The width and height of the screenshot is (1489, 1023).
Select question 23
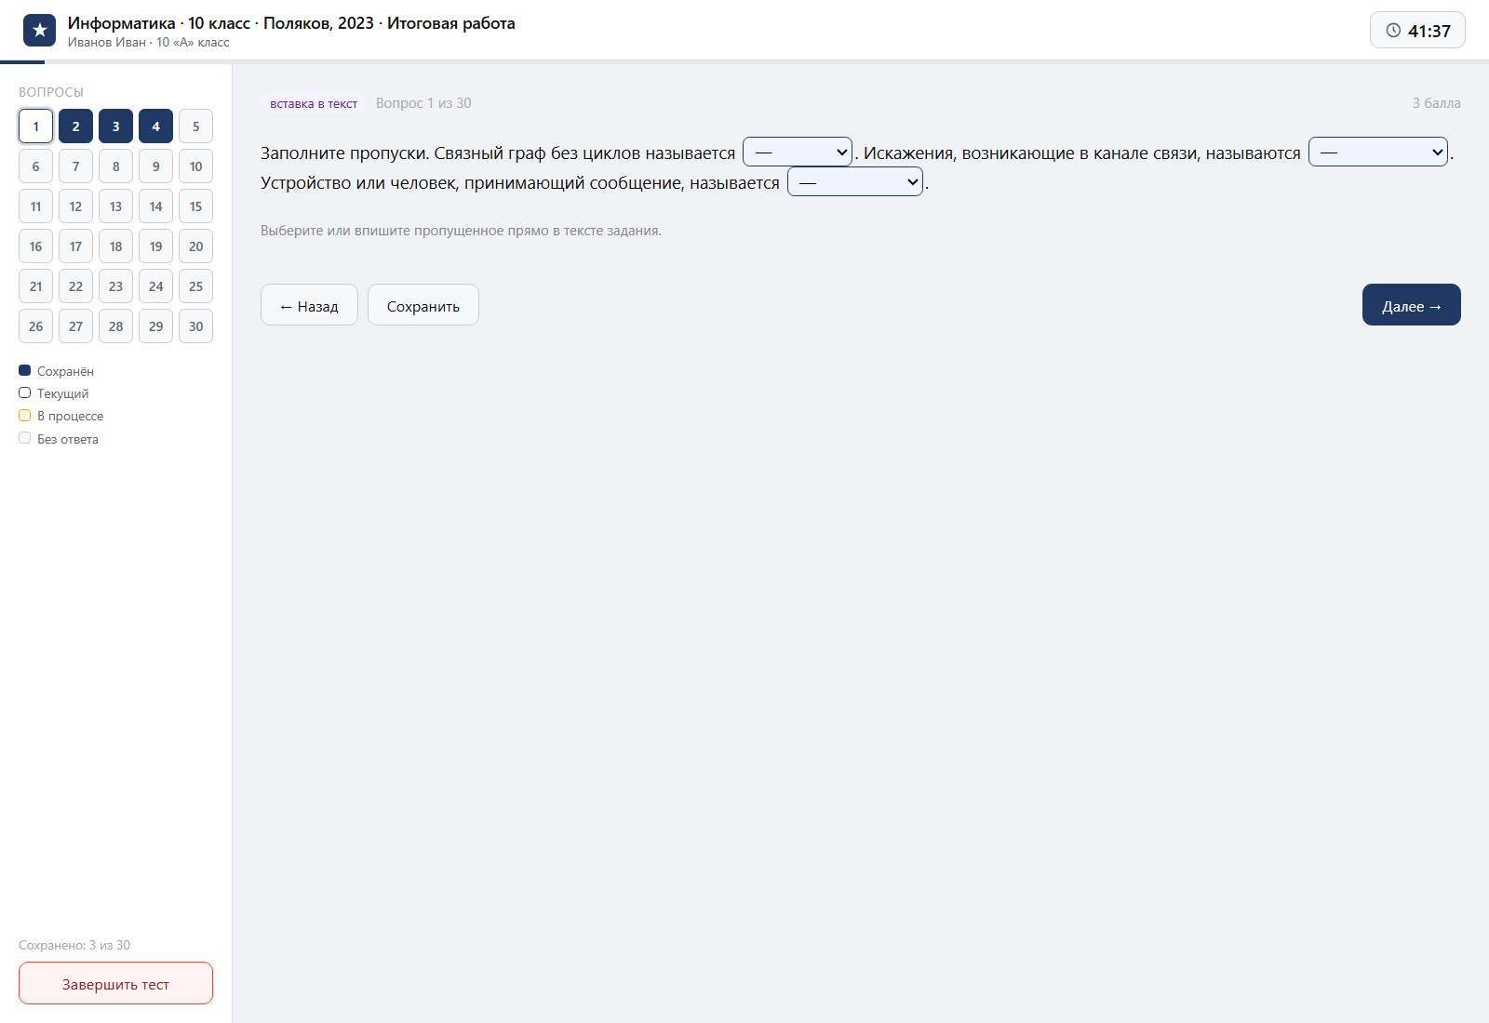(x=115, y=286)
